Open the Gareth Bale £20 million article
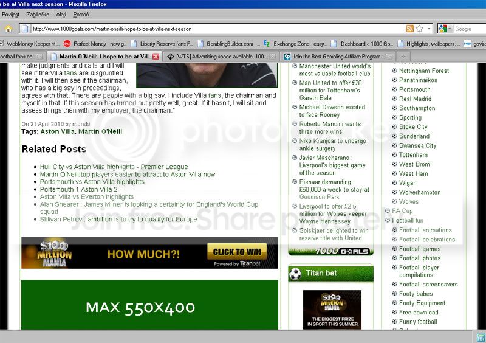Image resolution: width=486 pixels, height=343 pixels. 330,91
